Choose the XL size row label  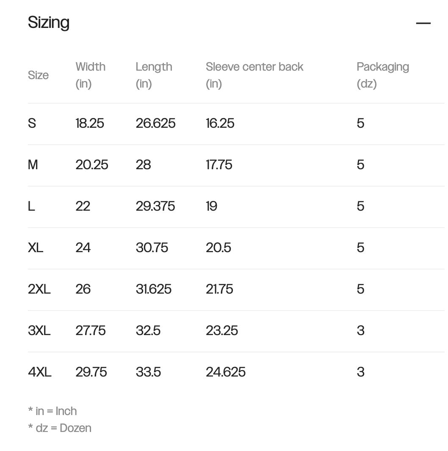[x=36, y=248]
